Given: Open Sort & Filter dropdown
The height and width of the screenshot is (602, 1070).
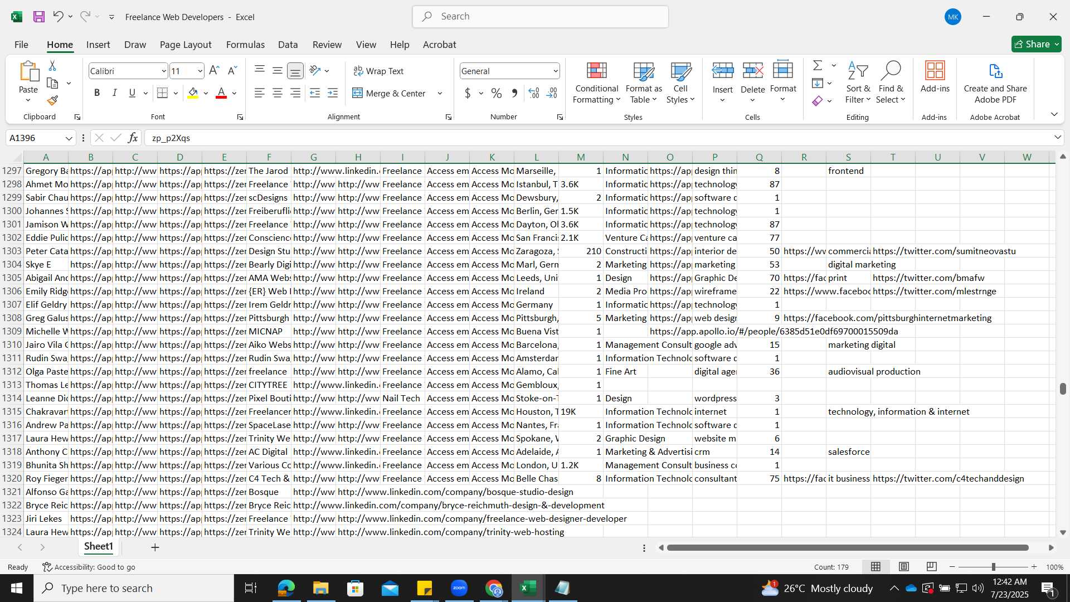Looking at the screenshot, I should pos(858,82).
